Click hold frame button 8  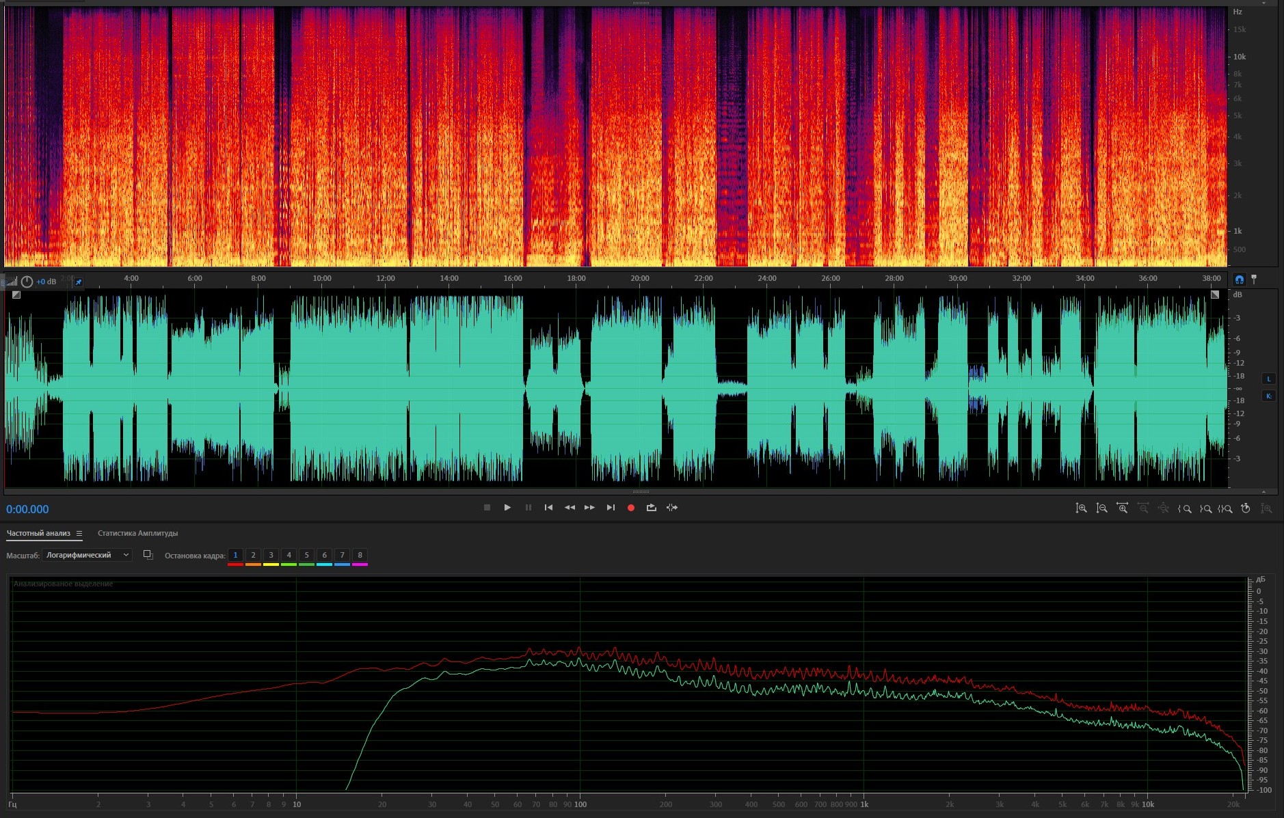tap(360, 555)
